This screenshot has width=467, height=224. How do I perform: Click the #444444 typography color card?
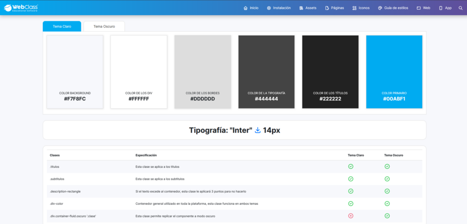coord(266,72)
